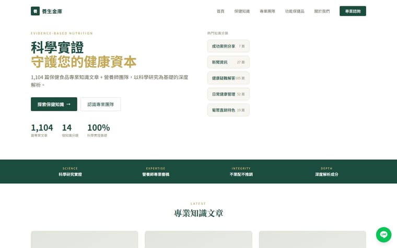The height and width of the screenshot is (248, 397).
Task: Go to 首頁 in the navigation
Action: pyautogui.click(x=220, y=11)
